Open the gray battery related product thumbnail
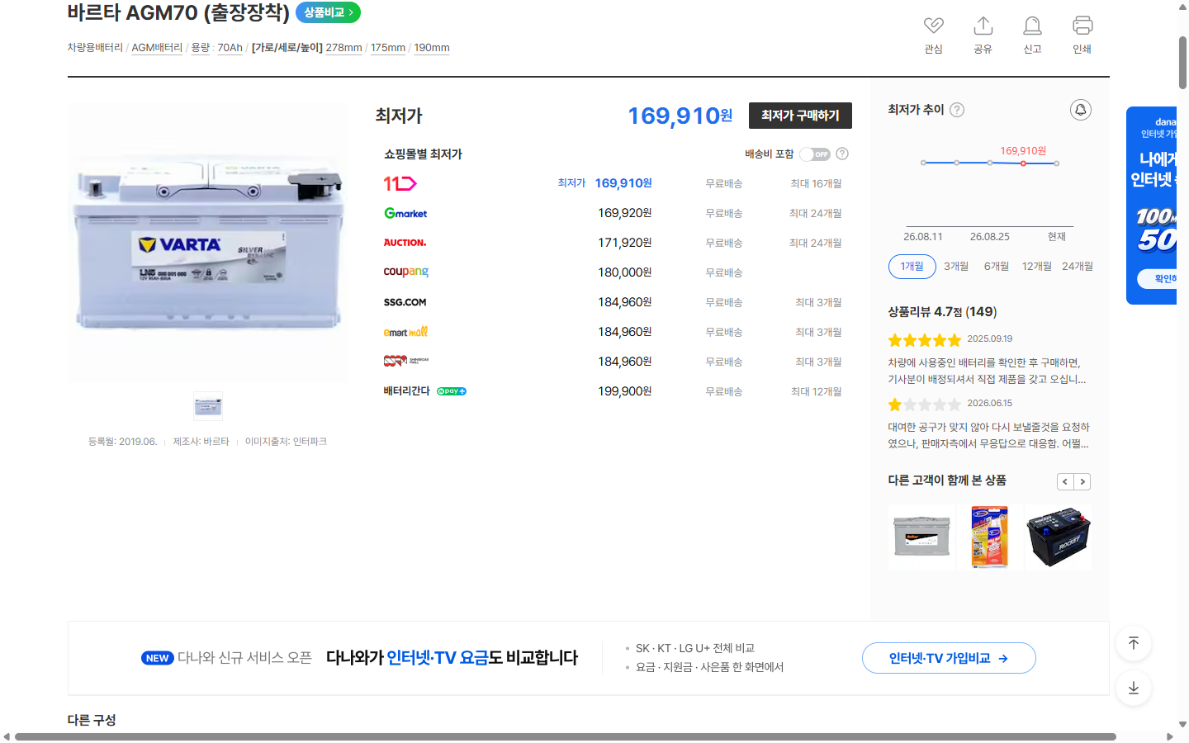1189x743 pixels. pos(921,537)
